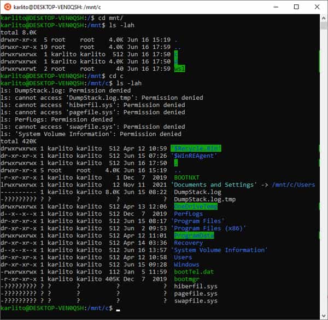Click the BOOTNXT file name

point(186,178)
